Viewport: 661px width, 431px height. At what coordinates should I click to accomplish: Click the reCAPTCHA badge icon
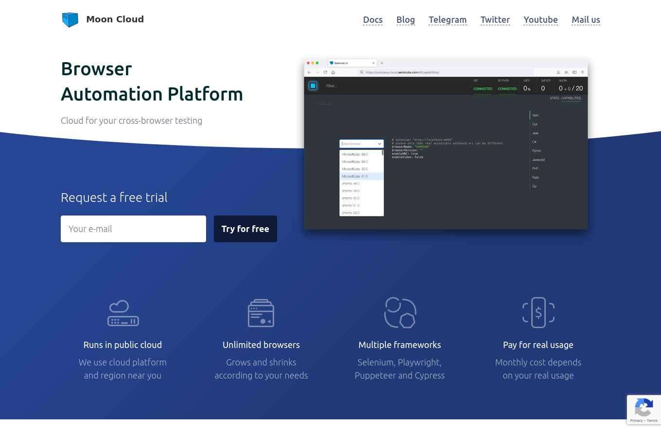(644, 408)
